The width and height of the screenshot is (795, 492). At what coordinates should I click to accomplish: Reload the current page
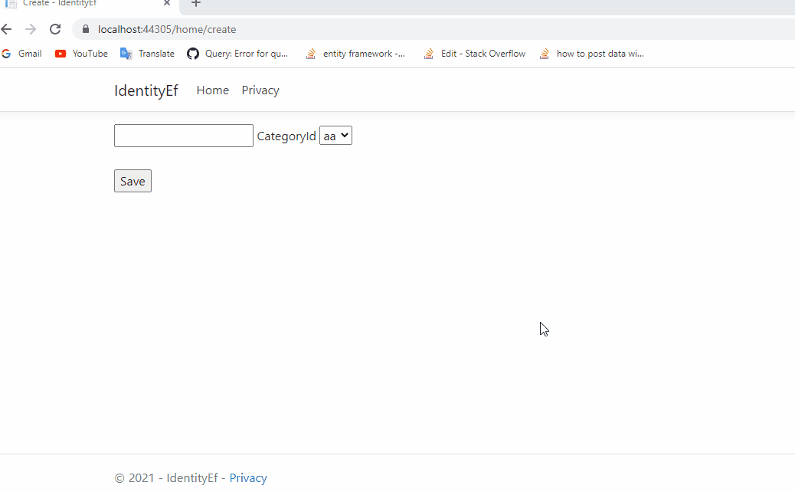[x=54, y=29]
